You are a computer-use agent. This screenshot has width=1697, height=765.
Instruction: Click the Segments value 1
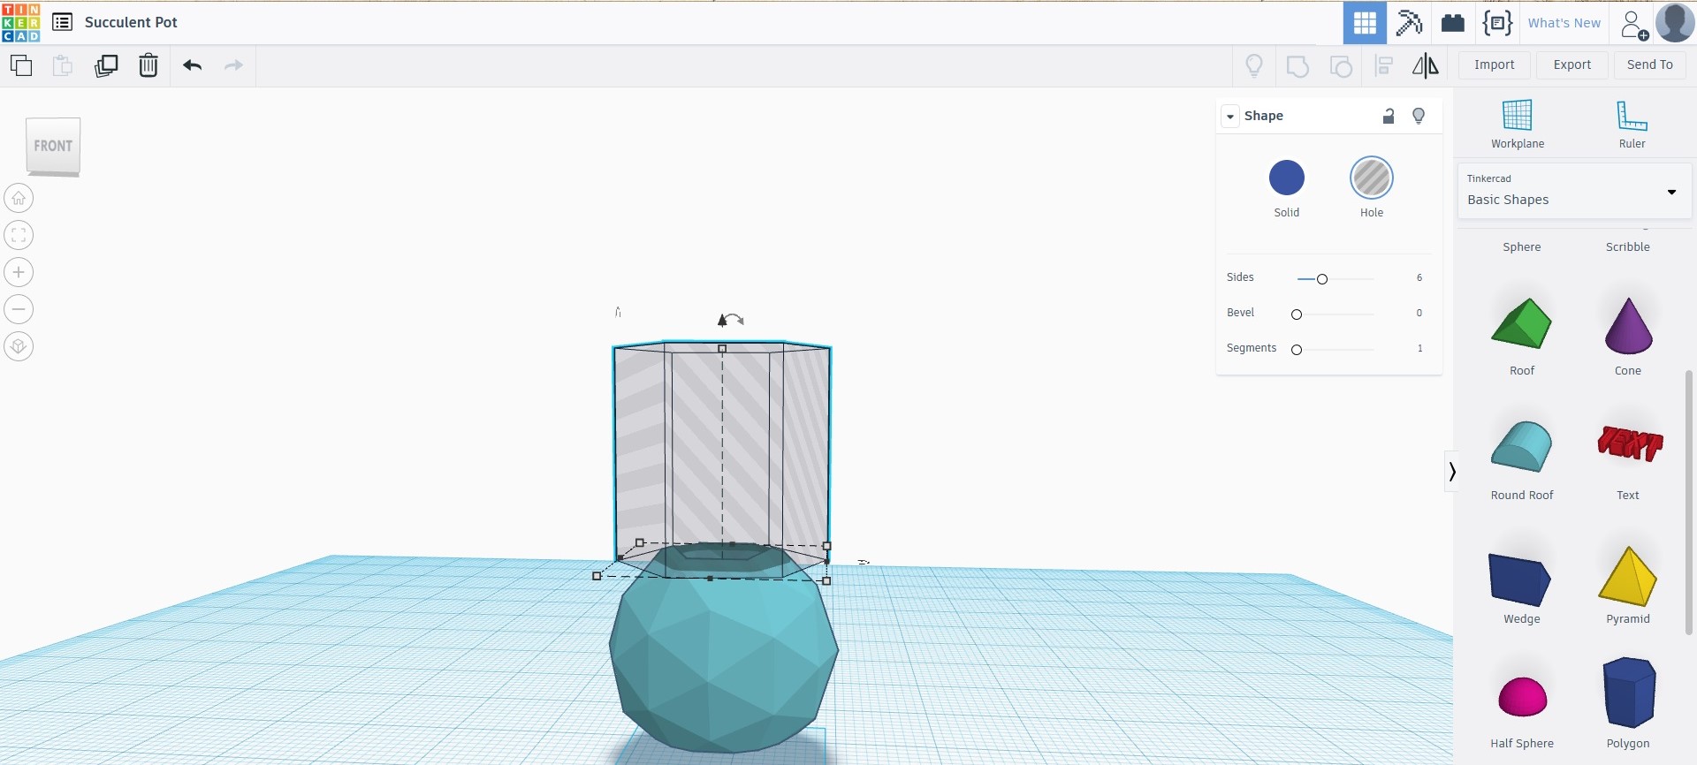[x=1419, y=348]
